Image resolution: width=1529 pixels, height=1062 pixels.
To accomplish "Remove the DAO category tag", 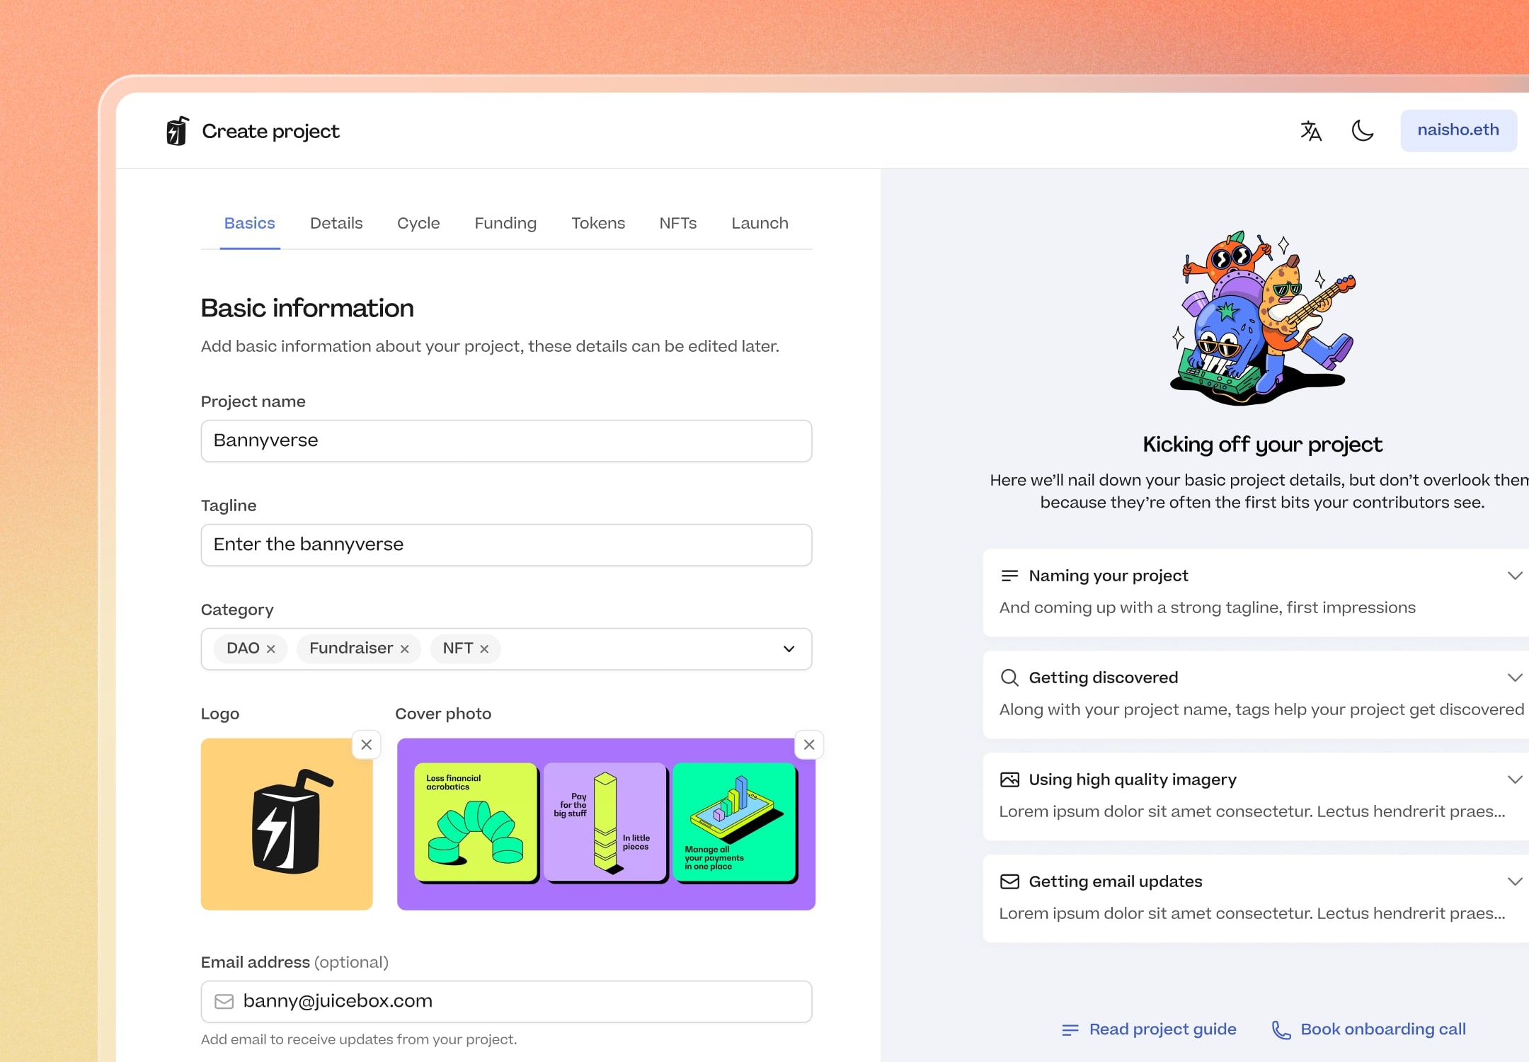I will coord(270,649).
